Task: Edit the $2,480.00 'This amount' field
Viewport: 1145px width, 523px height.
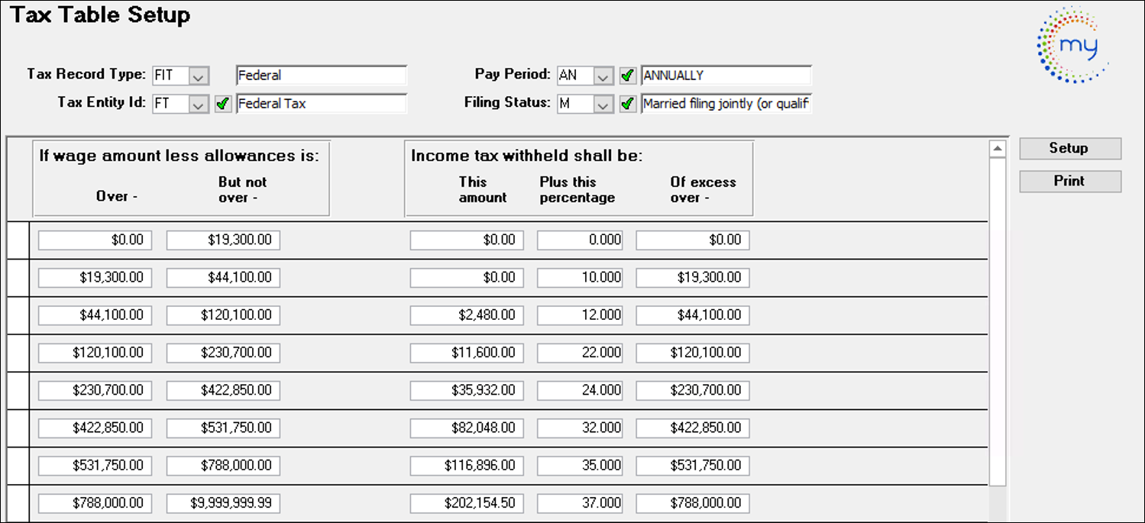Action: tap(466, 315)
